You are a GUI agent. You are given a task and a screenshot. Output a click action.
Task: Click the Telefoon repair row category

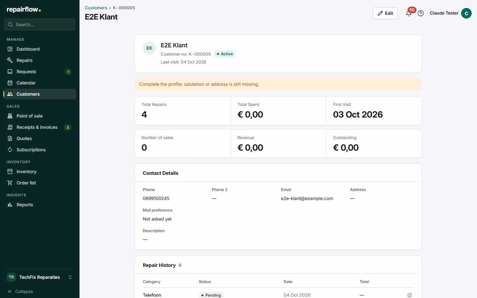coord(152,295)
